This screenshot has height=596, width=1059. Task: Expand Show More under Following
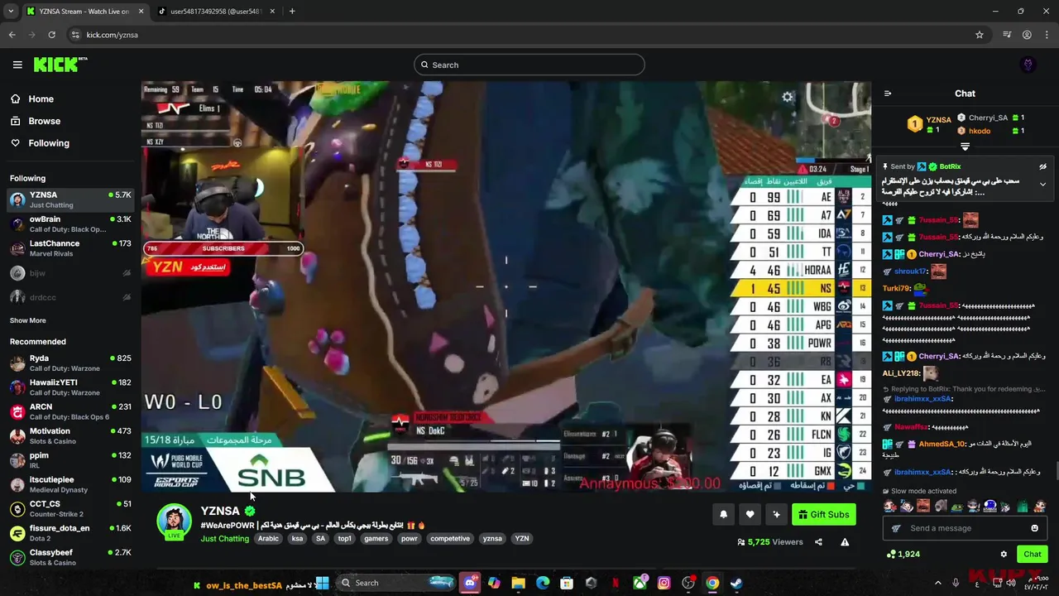28,320
